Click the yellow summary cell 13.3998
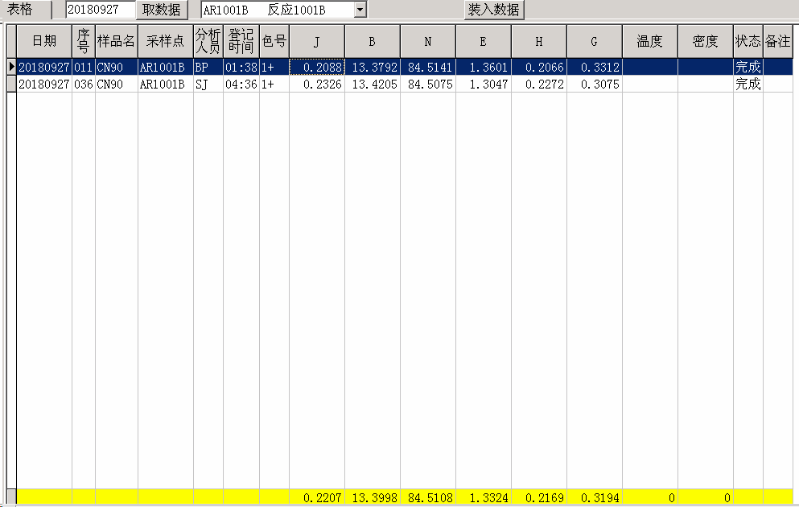The width and height of the screenshot is (799, 507). (372, 498)
